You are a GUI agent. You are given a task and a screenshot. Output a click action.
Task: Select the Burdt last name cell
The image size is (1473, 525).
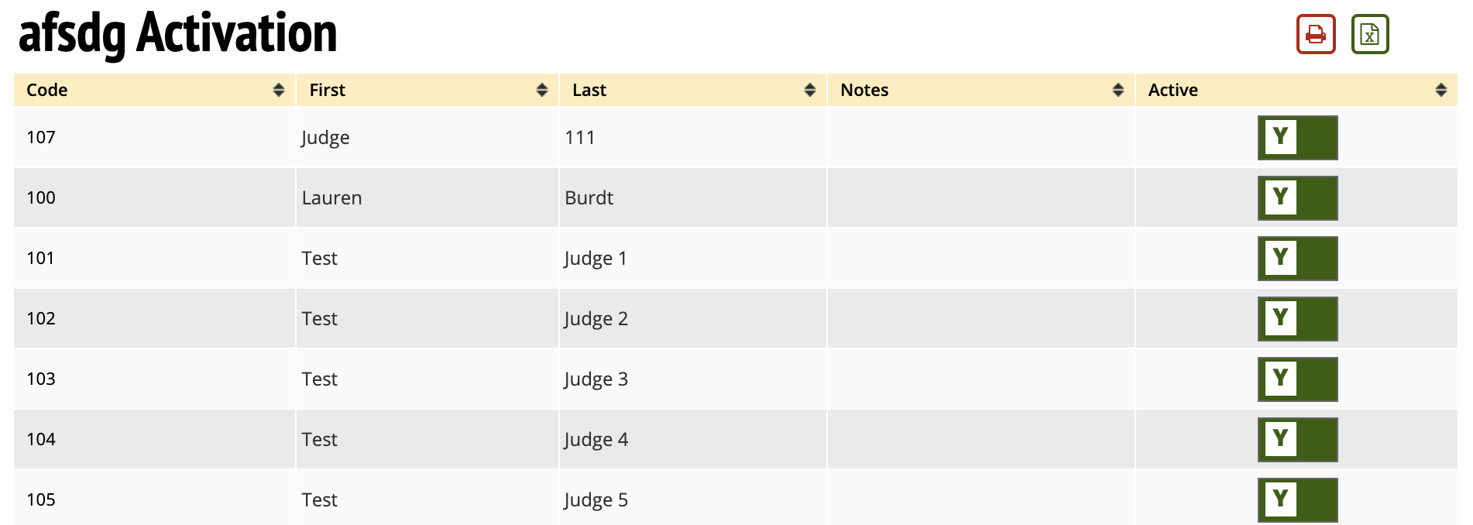[x=589, y=198]
